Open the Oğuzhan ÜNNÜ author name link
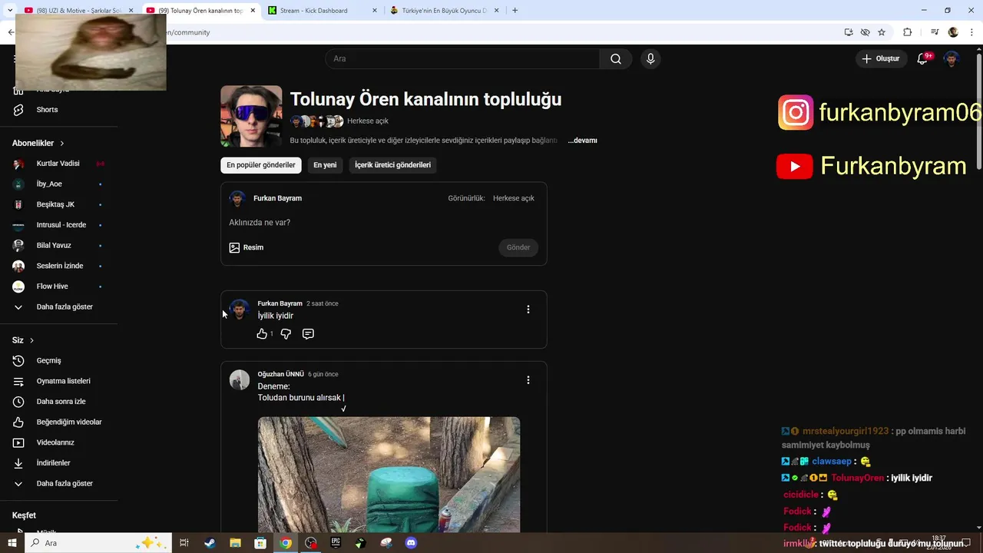 coord(280,374)
